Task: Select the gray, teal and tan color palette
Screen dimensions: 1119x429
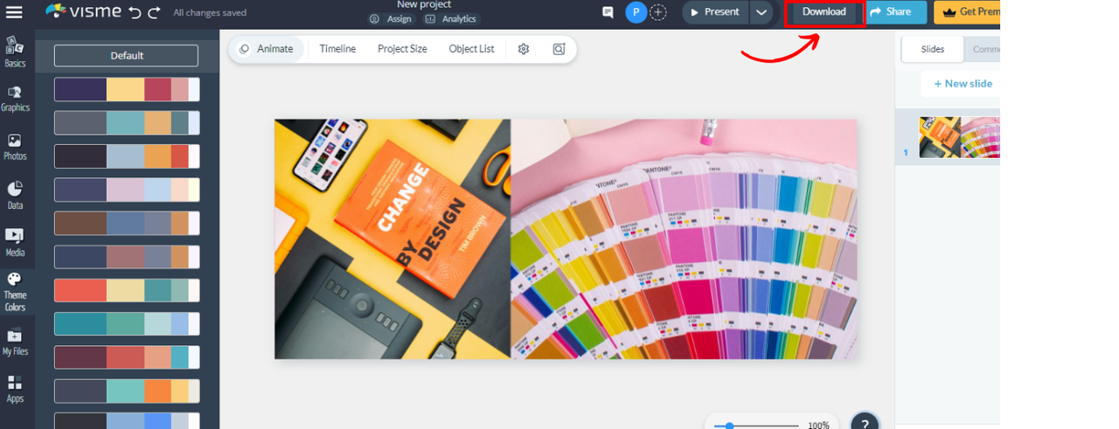Action: click(x=127, y=122)
